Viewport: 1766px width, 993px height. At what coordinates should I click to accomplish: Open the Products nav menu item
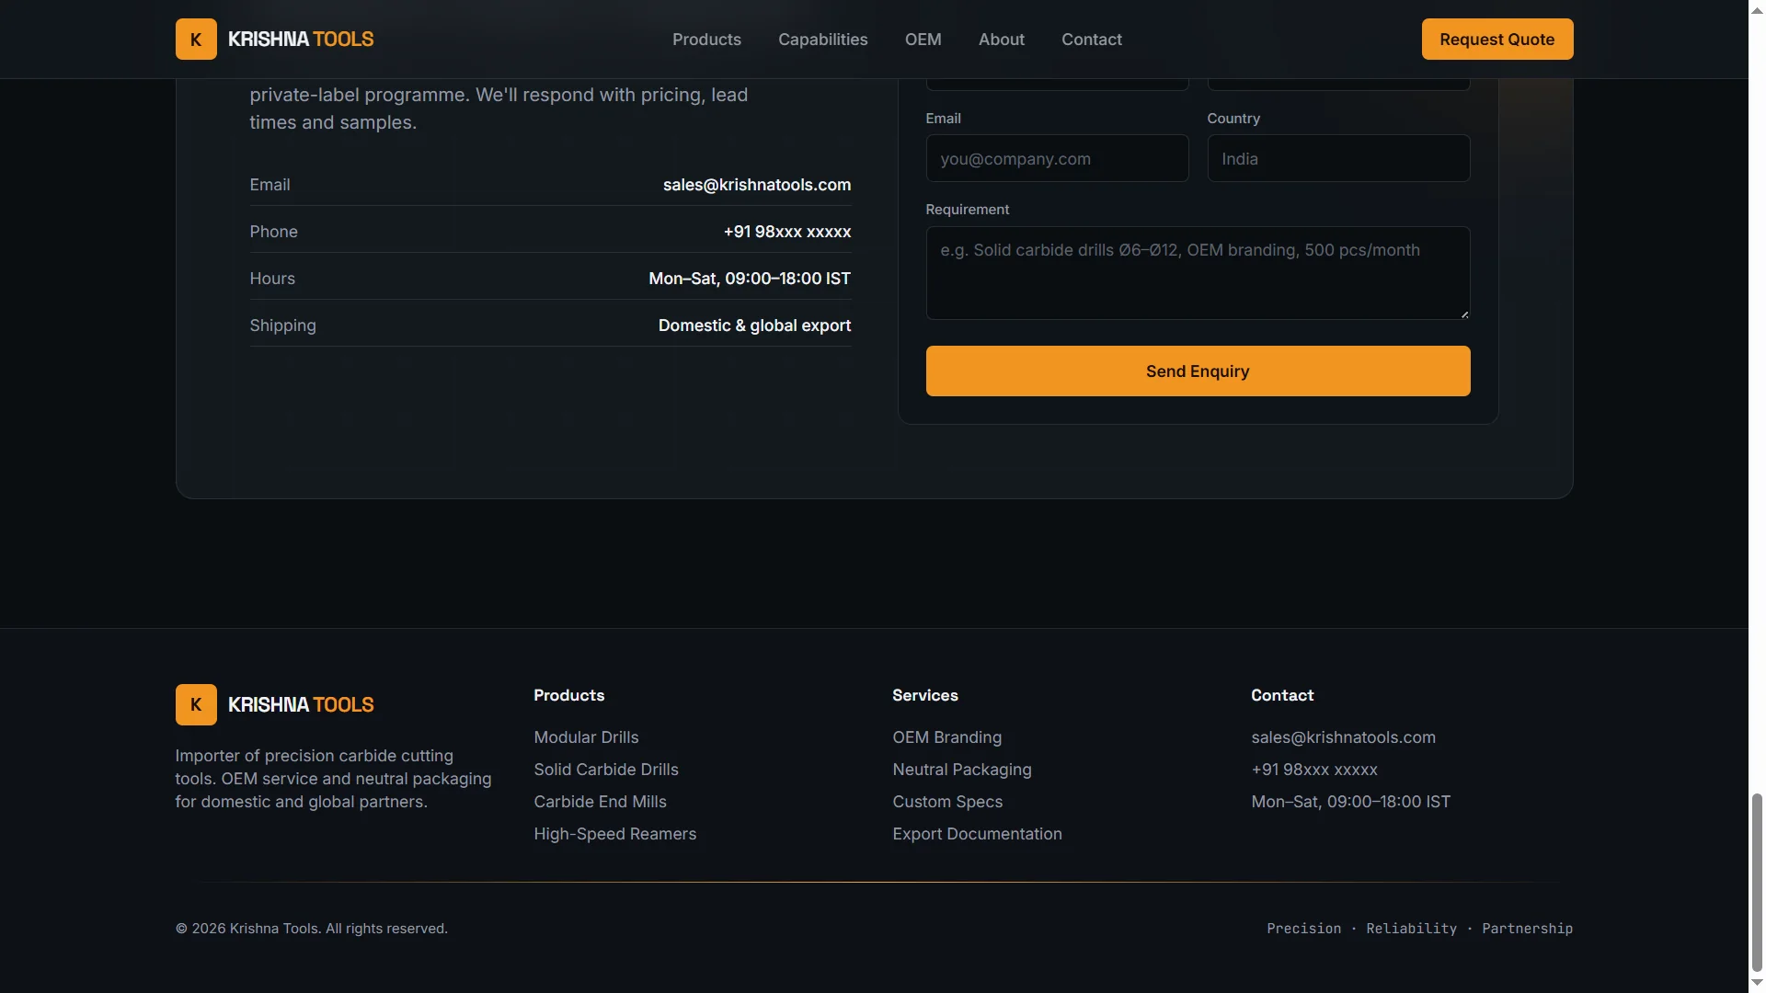click(706, 40)
